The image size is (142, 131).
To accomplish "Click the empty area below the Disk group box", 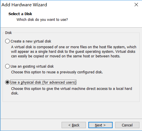I will 71,110.
